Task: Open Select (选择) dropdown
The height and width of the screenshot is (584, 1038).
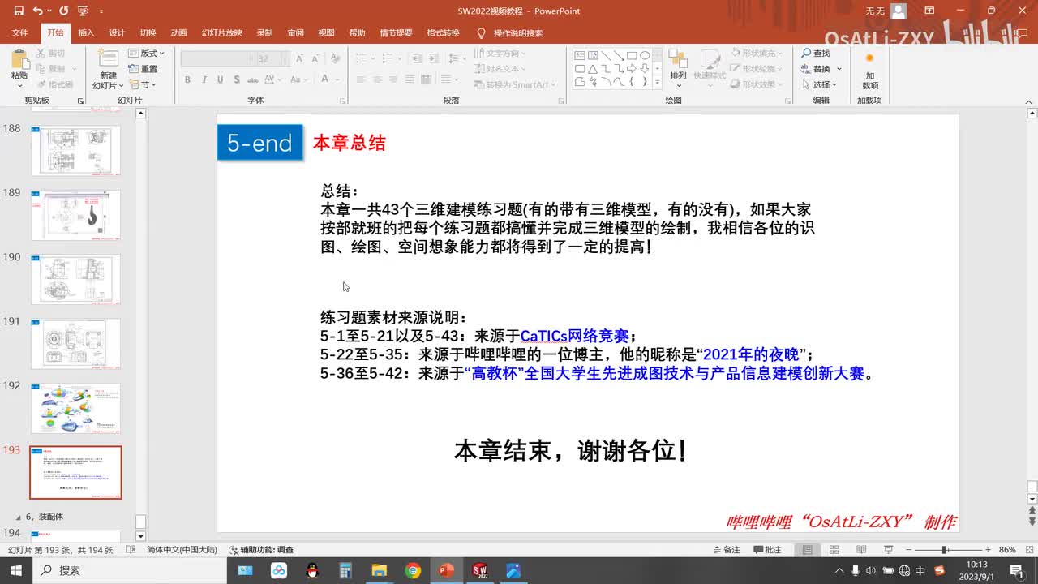Action: [x=821, y=84]
